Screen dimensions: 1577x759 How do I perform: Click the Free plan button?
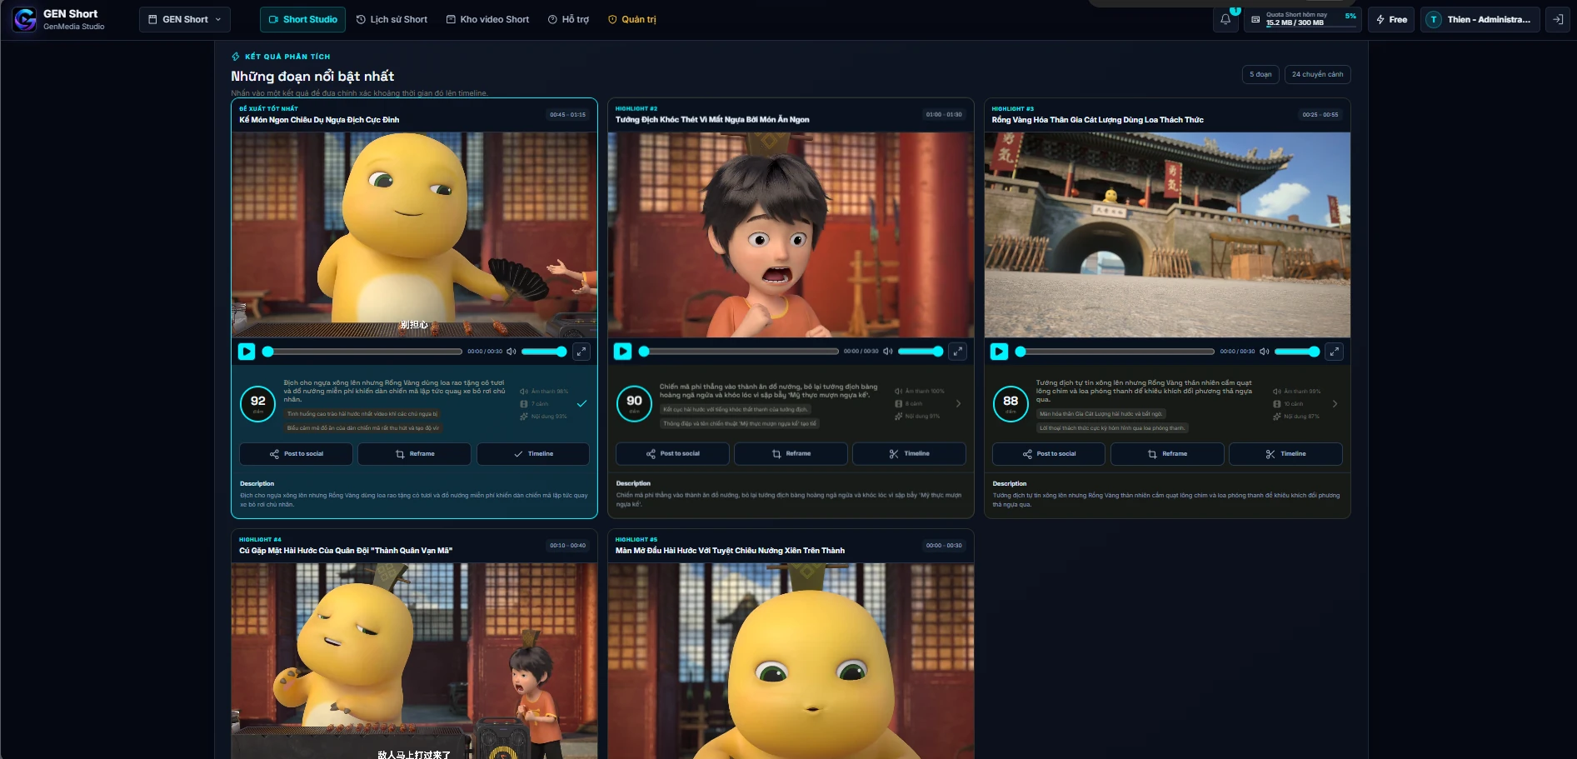1391,19
